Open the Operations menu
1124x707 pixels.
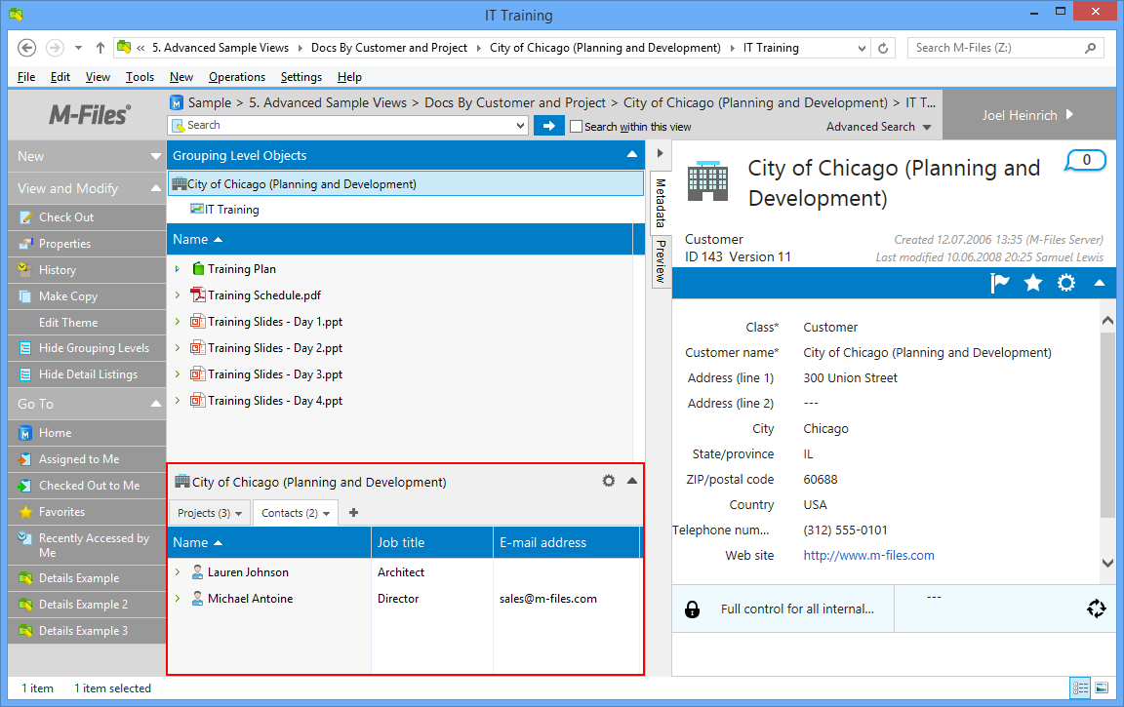point(236,77)
